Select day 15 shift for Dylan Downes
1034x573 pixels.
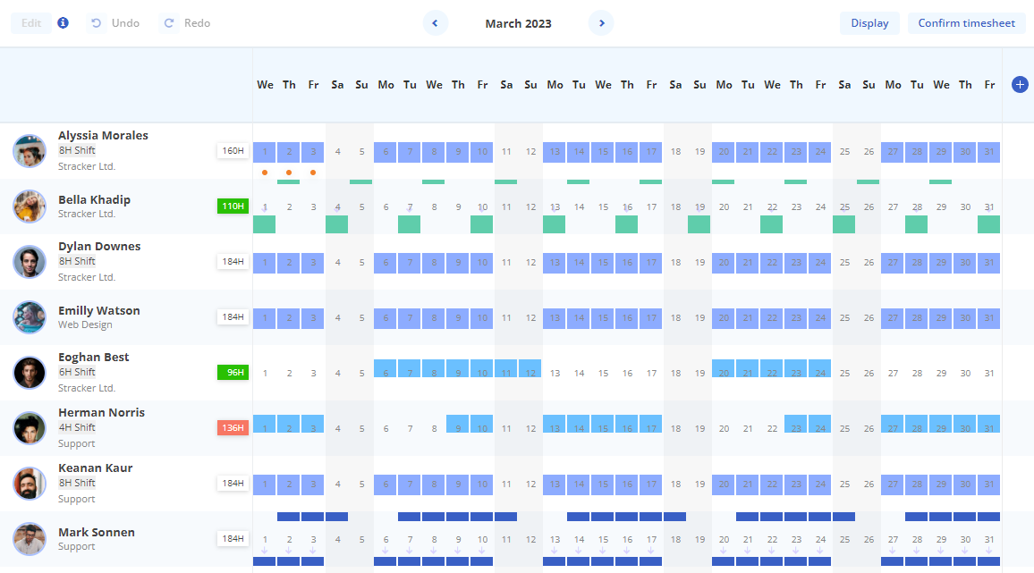(x=603, y=263)
